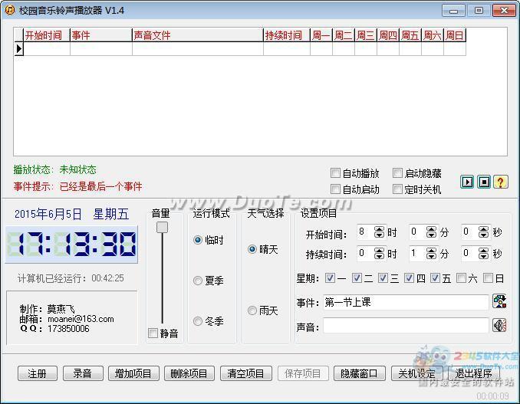Click duration second spinner
The image size is (520, 404).
pos(483,254)
